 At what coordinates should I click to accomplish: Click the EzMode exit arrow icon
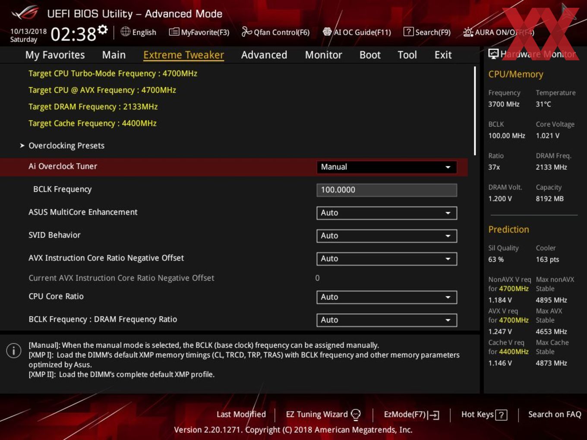point(433,415)
